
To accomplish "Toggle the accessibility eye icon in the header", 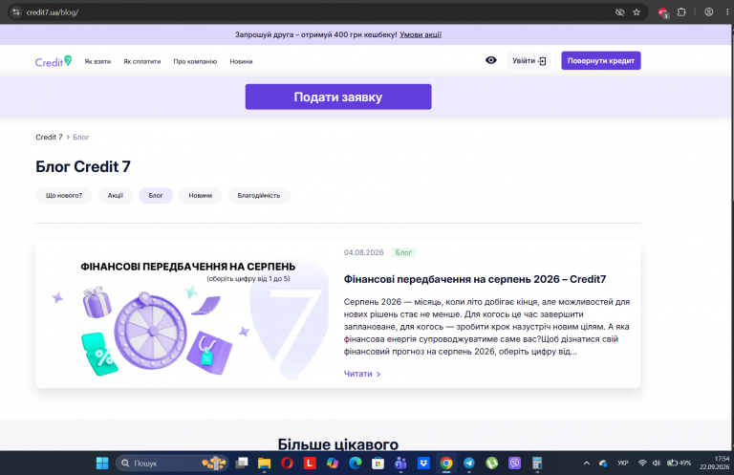I will tap(490, 60).
